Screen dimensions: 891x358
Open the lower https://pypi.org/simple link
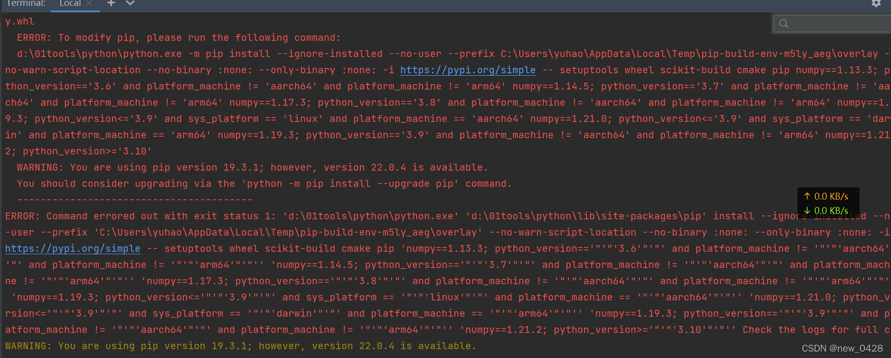click(x=73, y=249)
